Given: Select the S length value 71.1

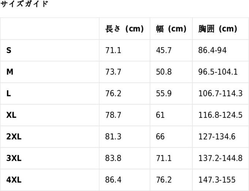Looking at the screenshot, I should pyautogui.click(x=113, y=50).
